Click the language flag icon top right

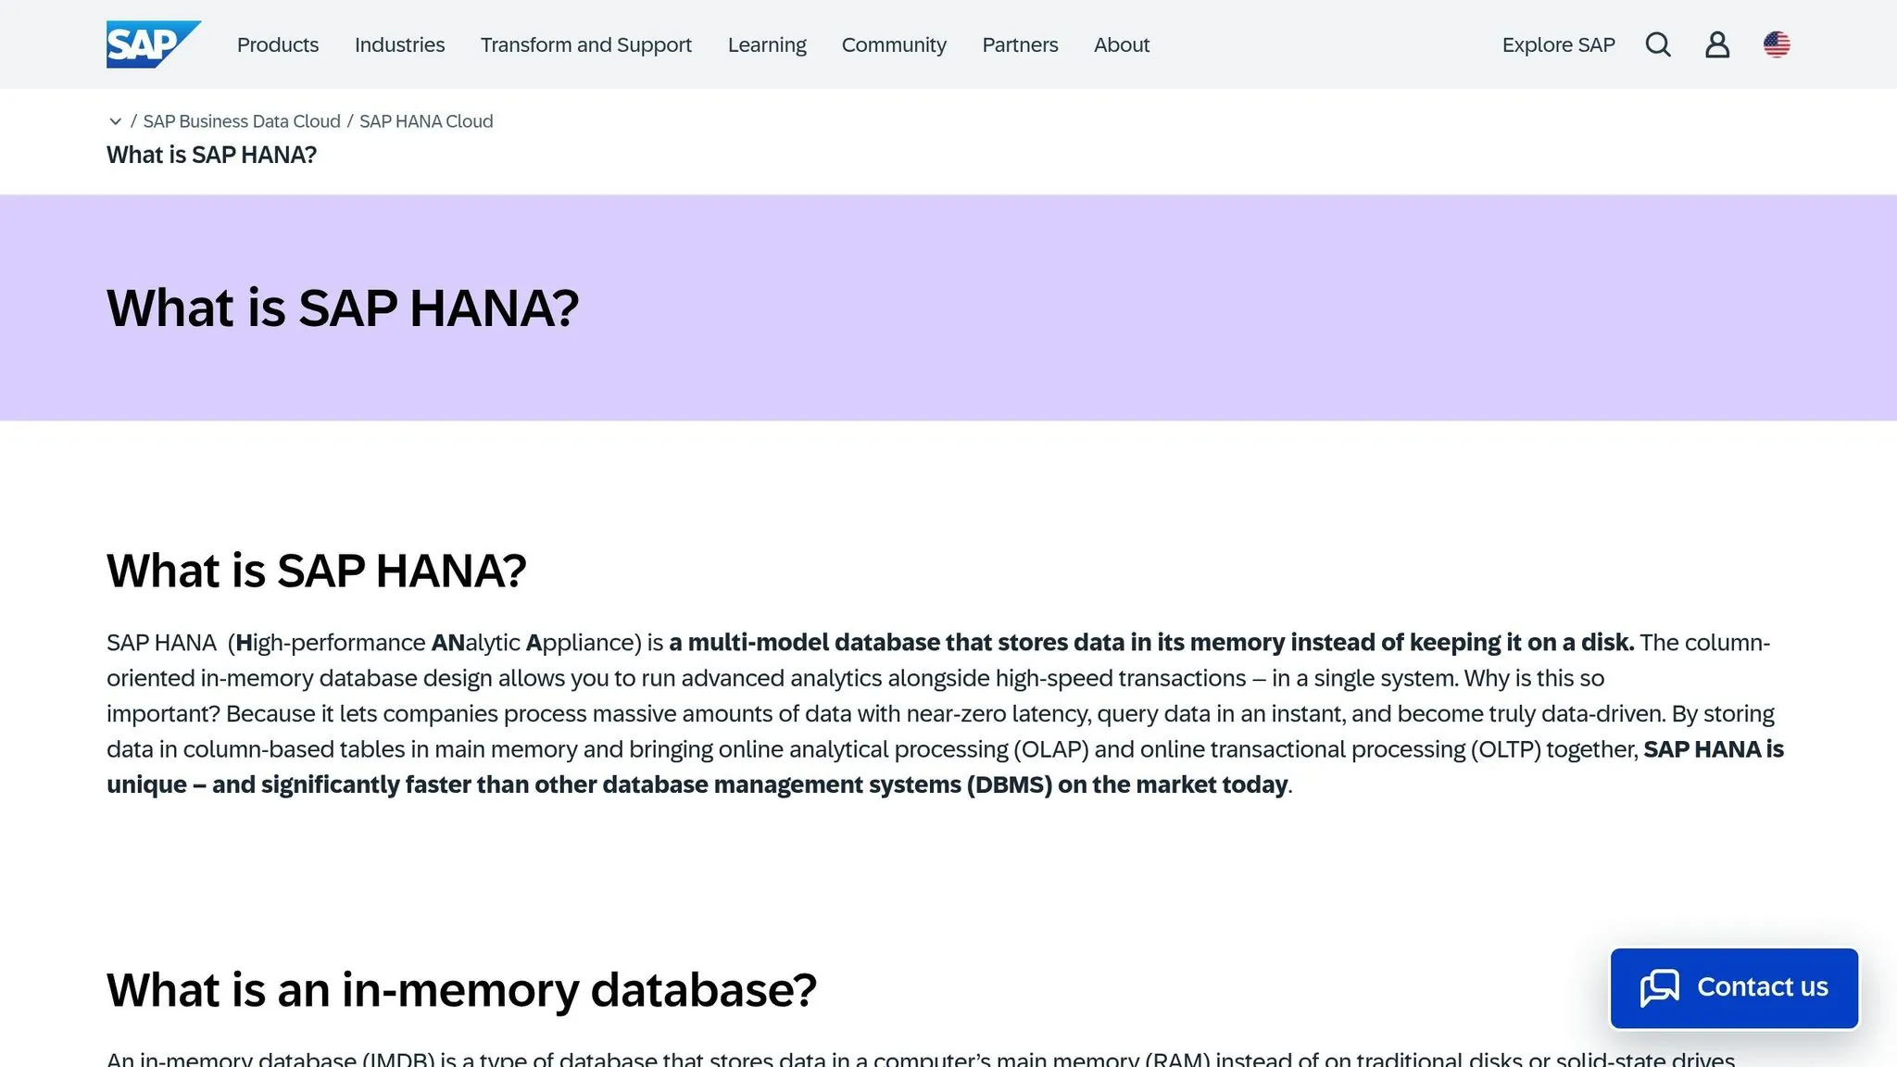tap(1778, 44)
